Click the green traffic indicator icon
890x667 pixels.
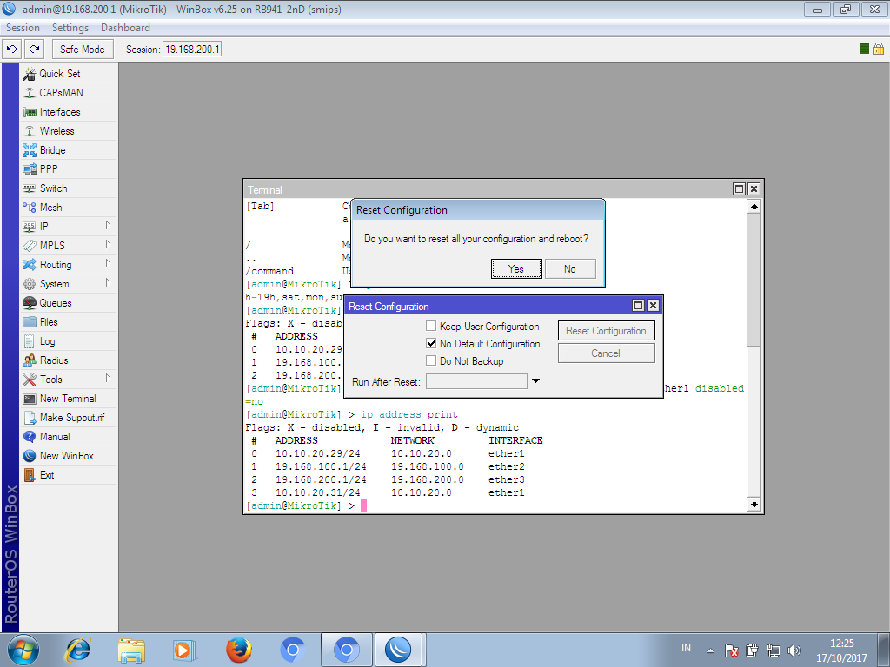click(x=865, y=49)
